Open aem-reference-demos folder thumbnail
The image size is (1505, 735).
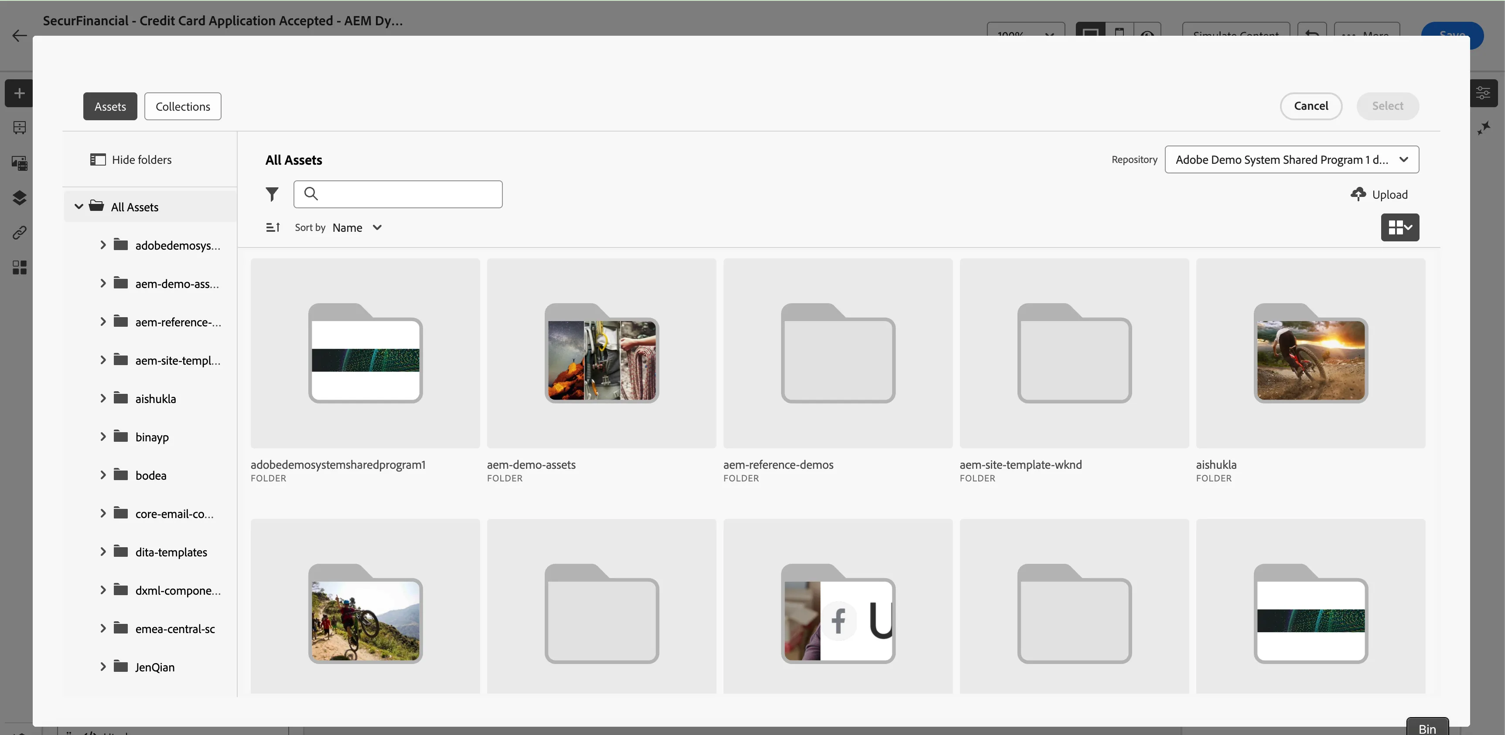click(838, 353)
